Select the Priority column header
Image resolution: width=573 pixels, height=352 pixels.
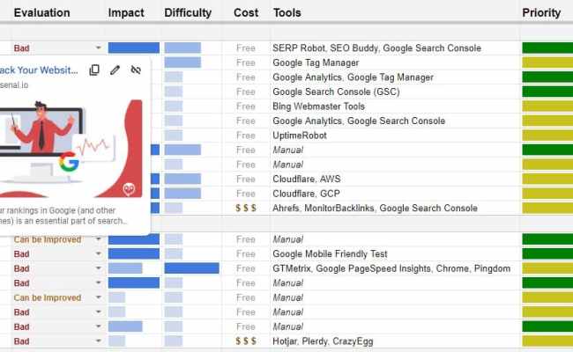click(x=541, y=13)
